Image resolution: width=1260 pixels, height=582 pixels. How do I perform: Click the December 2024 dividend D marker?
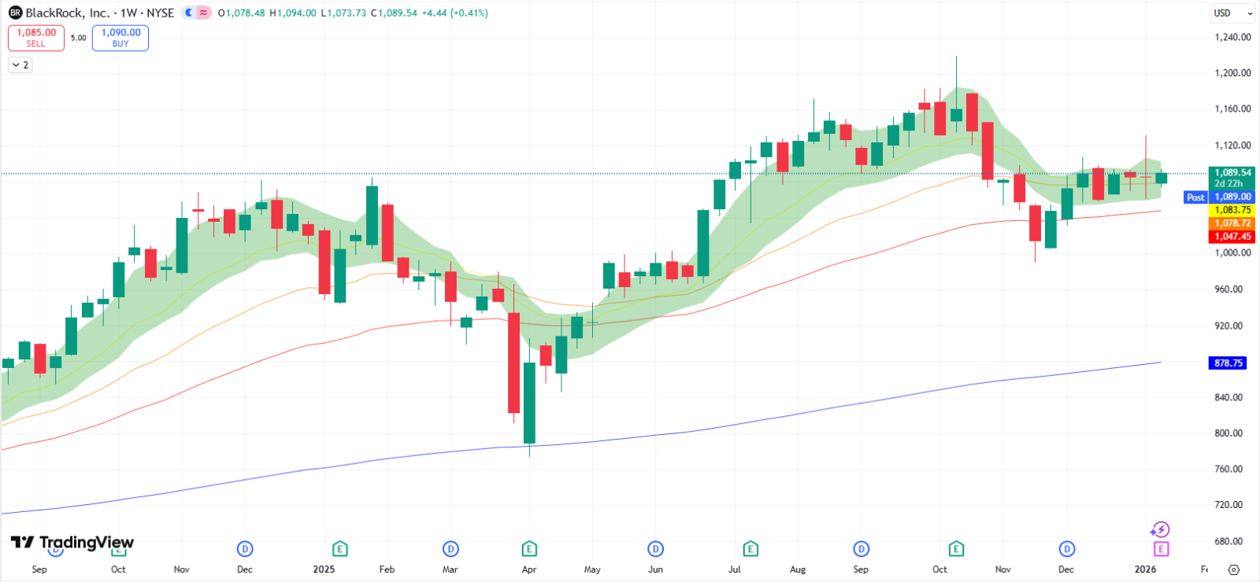[x=245, y=548]
